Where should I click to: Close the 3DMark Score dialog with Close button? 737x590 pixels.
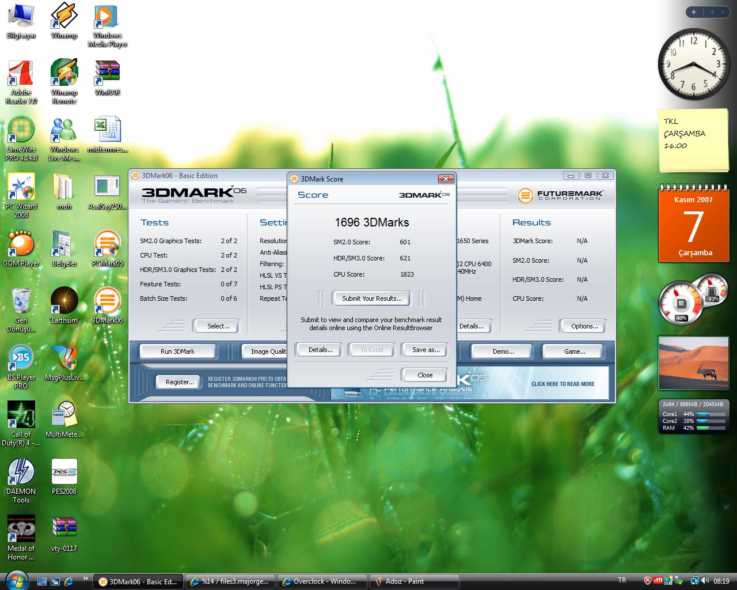(425, 375)
